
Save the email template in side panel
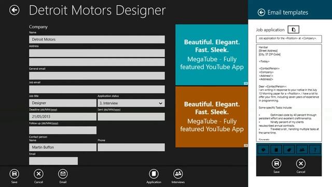276,164
